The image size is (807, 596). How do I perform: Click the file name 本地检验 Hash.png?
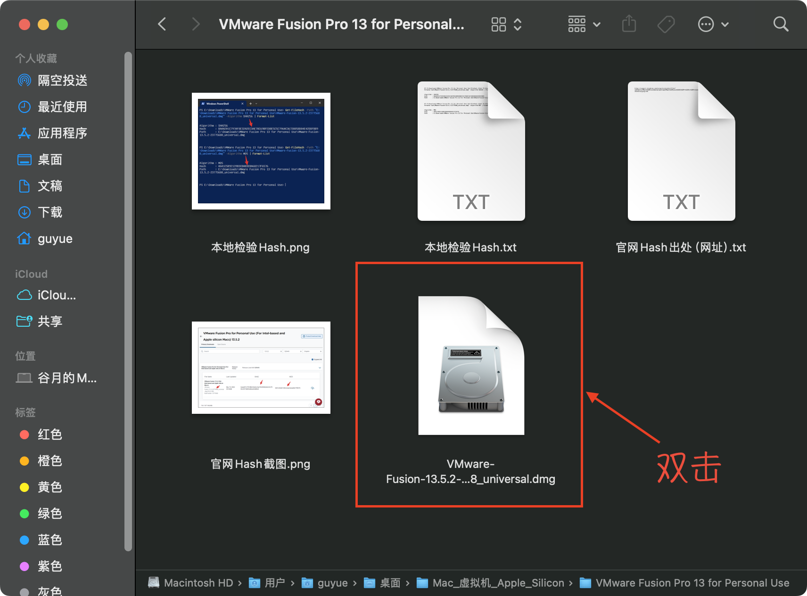[260, 248]
